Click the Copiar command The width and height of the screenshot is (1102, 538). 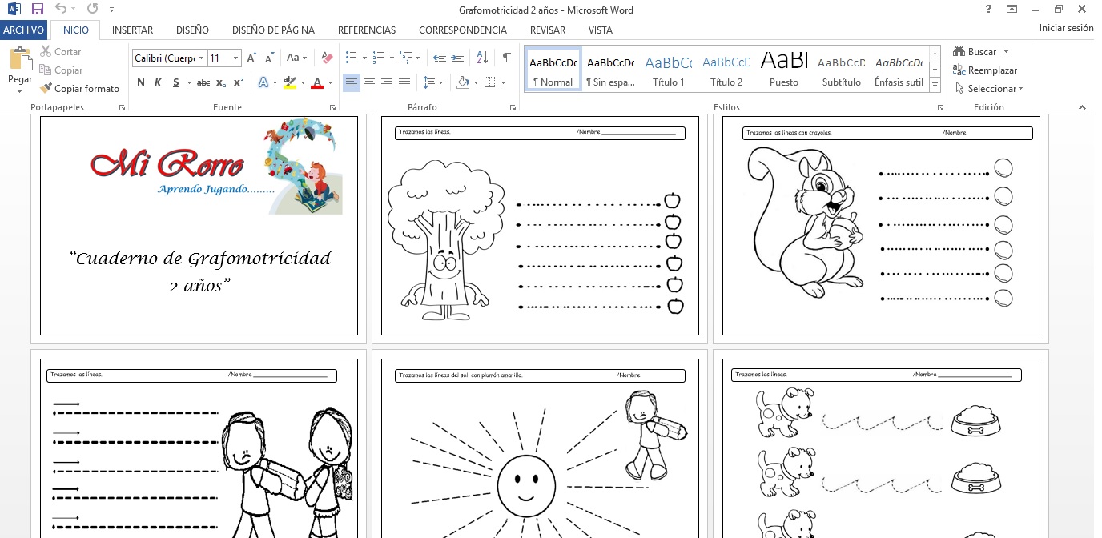click(x=62, y=70)
